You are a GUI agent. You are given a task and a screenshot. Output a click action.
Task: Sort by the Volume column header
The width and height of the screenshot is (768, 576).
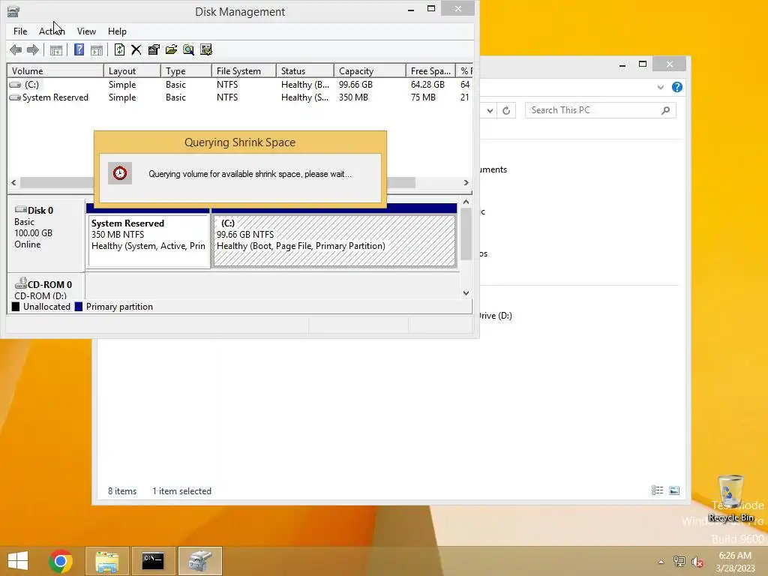tap(55, 71)
